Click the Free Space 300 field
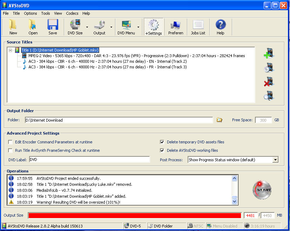This screenshot has height=231, width=290. (x=263, y=120)
